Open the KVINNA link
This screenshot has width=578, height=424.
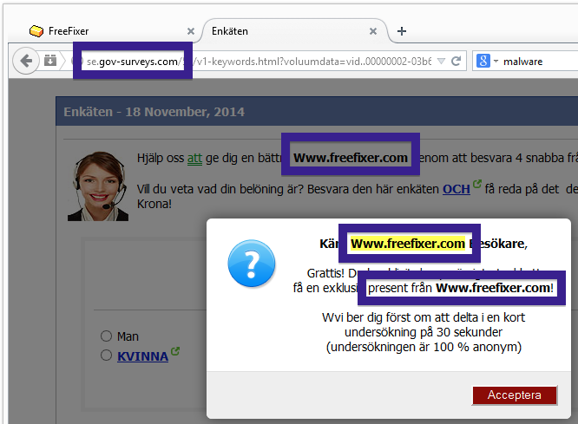pos(142,356)
